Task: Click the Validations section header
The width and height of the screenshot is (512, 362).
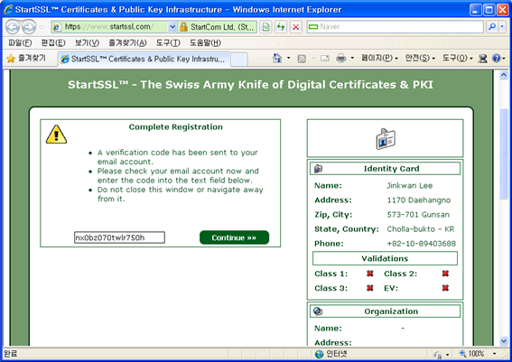Action: (385, 258)
